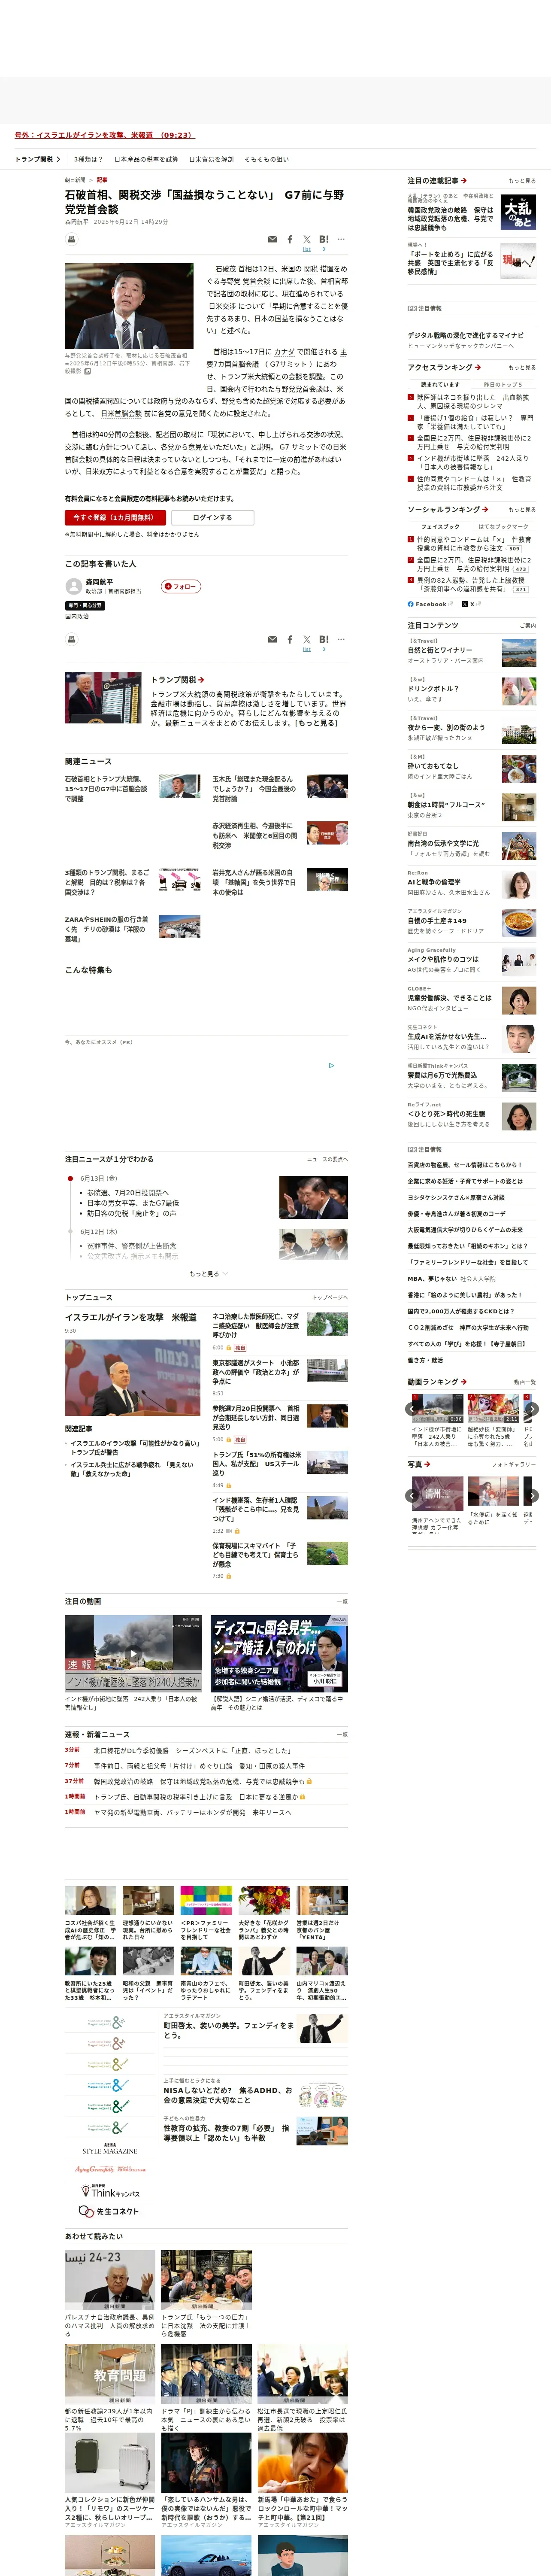The height and width of the screenshot is (2576, 551).
Task: Open もっと見る for ソーシャルランキング
Action: [521, 509]
